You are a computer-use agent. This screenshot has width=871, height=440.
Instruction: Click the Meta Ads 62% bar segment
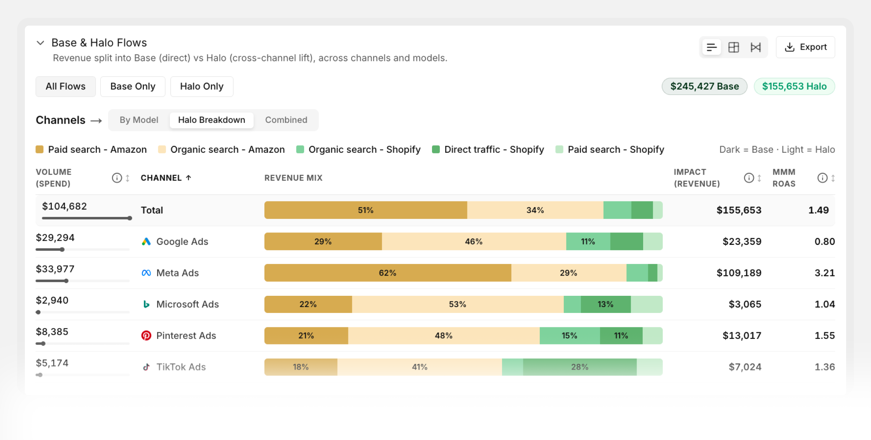point(388,273)
